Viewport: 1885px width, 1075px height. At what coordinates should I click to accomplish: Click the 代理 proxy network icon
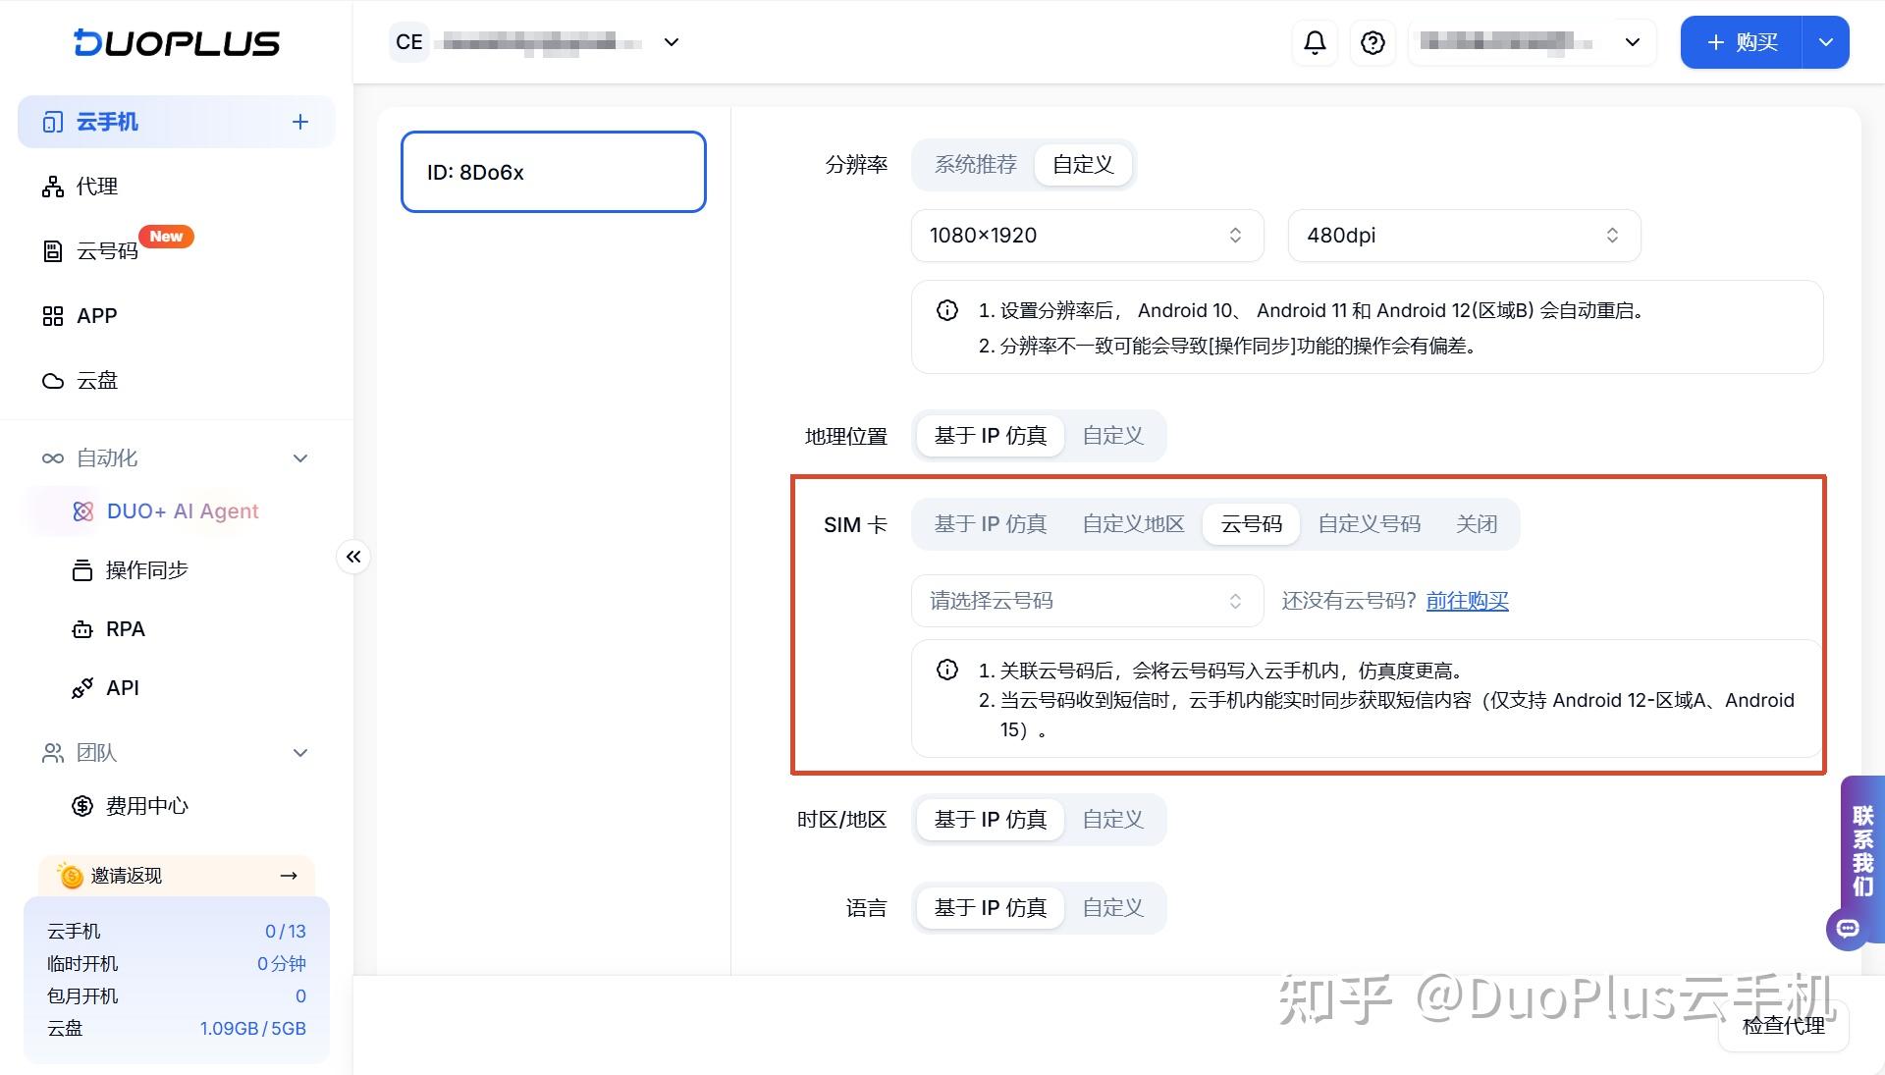(53, 187)
